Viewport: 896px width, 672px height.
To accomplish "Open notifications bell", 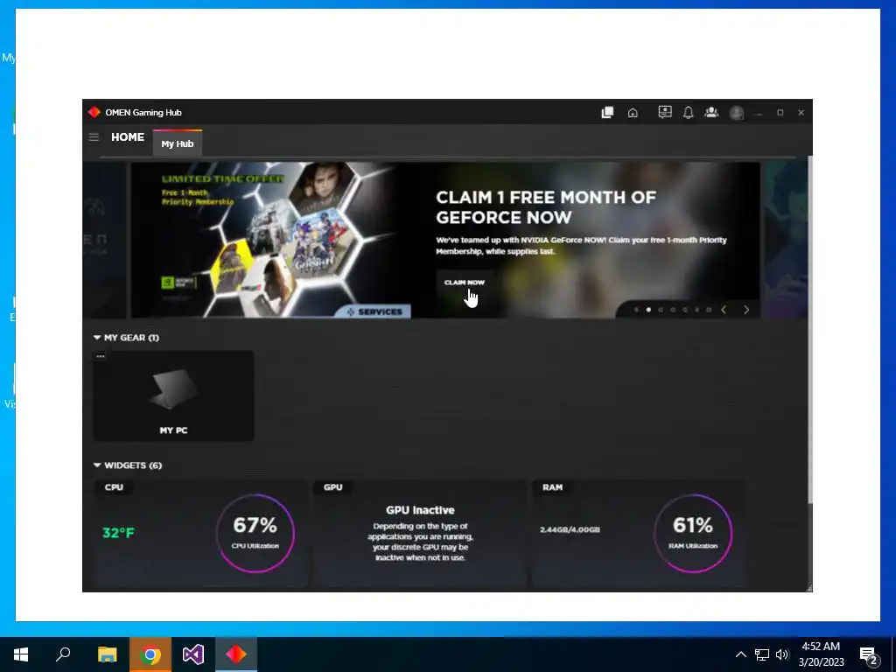I will (x=688, y=113).
